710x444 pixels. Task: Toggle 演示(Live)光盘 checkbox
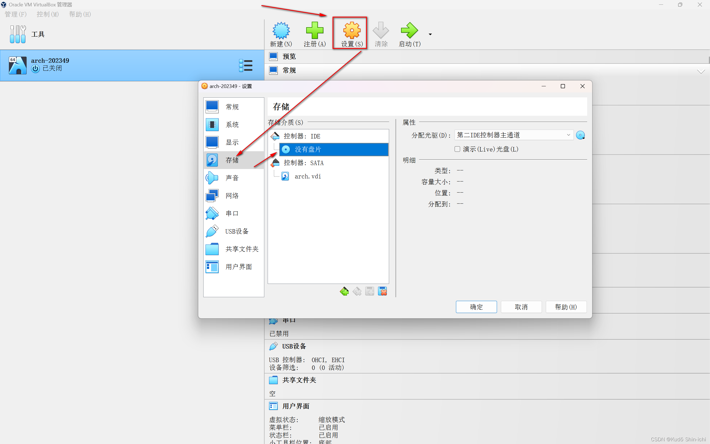click(457, 149)
